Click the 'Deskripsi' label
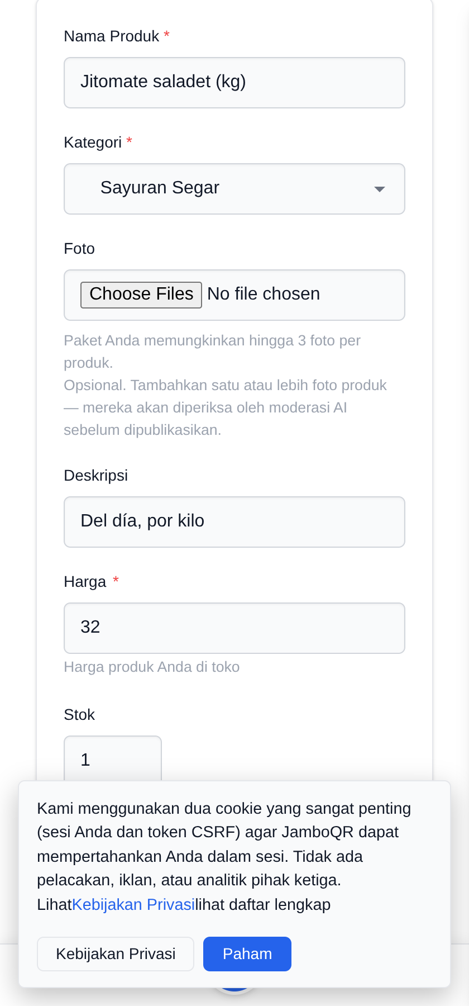This screenshot has height=1006, width=469. point(96,476)
